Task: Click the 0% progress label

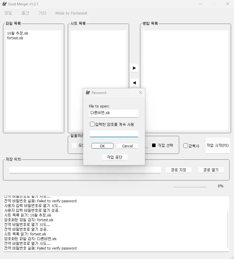Action: point(220,186)
